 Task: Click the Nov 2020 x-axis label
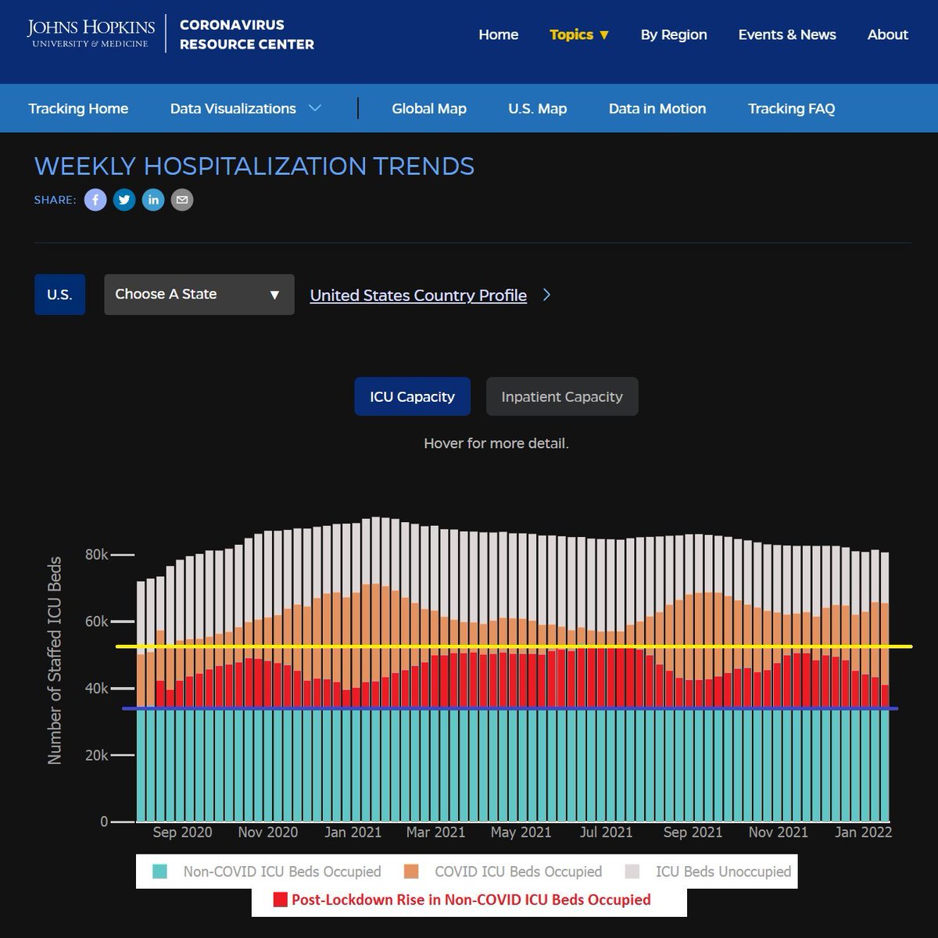tap(268, 832)
